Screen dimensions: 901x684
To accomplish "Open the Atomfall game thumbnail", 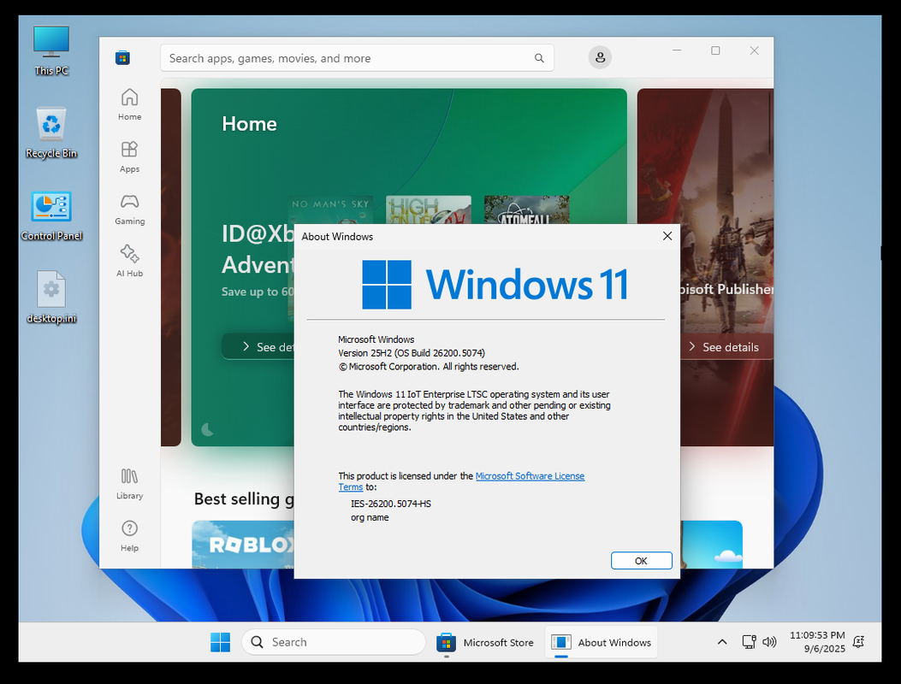I will click(526, 209).
